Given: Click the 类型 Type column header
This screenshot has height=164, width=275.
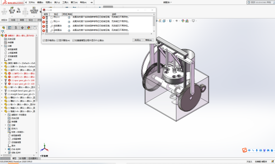Looking at the screenshot, I should tap(46, 14).
